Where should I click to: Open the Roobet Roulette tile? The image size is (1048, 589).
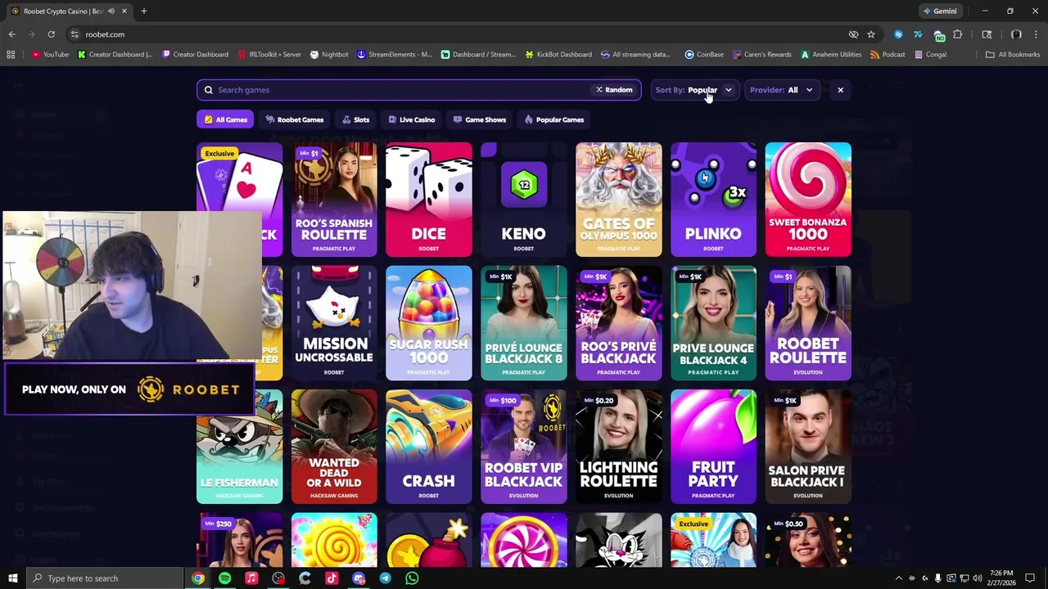tap(808, 323)
